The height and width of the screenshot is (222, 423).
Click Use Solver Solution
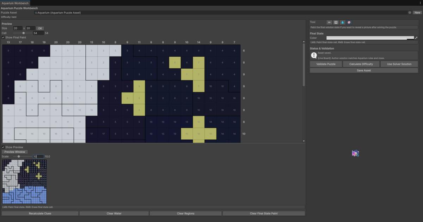coord(399,64)
